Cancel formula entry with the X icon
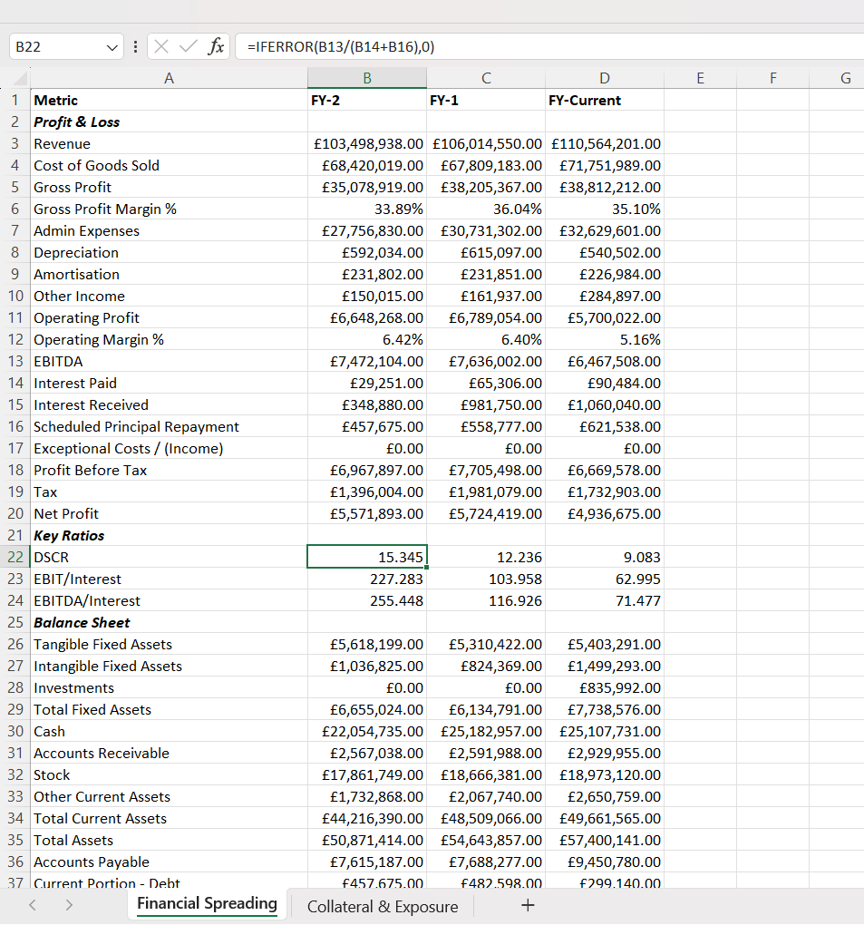 point(161,46)
